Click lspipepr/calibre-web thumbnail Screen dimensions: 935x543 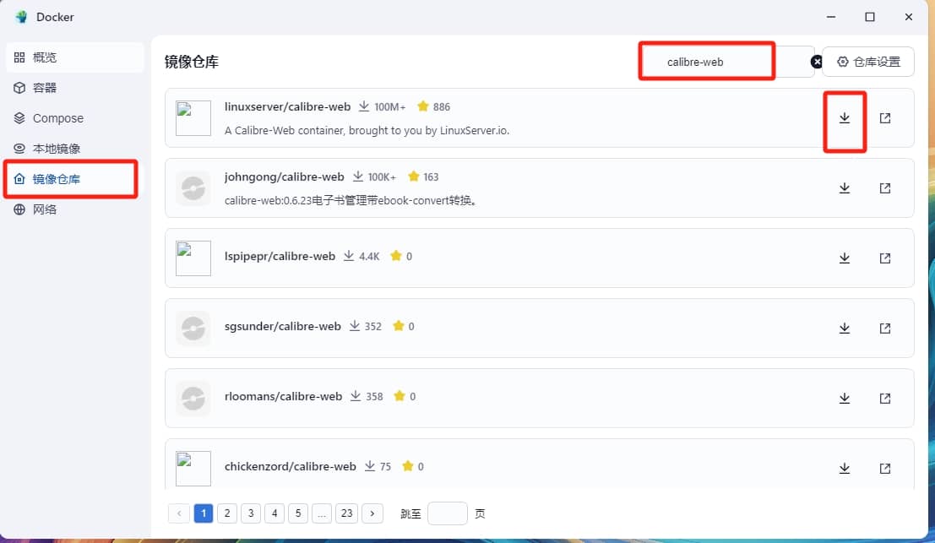[x=193, y=258]
